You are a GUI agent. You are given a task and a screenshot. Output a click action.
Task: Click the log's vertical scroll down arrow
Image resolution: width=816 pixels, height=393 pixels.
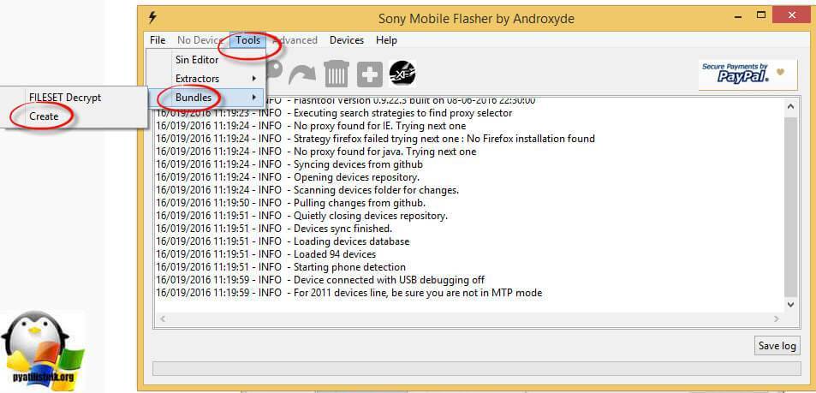click(x=790, y=304)
